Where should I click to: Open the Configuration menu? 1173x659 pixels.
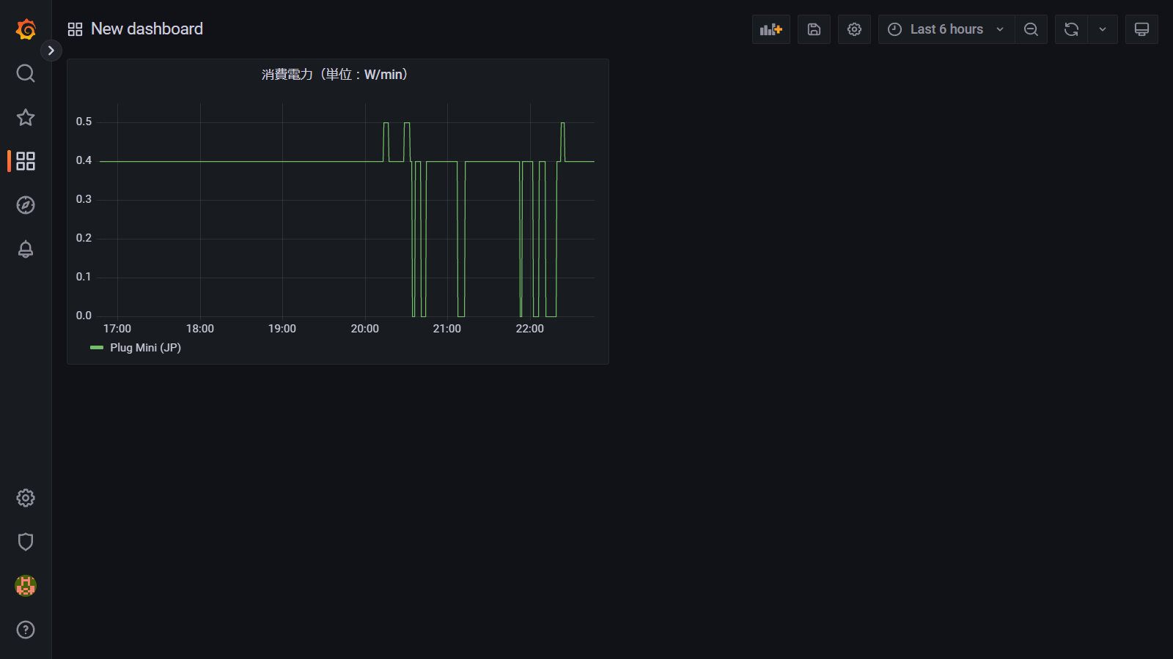[25, 497]
